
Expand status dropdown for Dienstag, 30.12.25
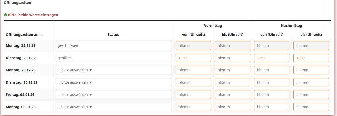(113, 82)
